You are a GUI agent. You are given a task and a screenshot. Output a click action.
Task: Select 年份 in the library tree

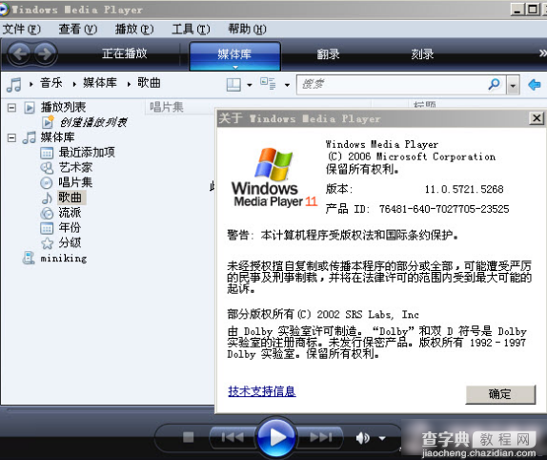70,228
